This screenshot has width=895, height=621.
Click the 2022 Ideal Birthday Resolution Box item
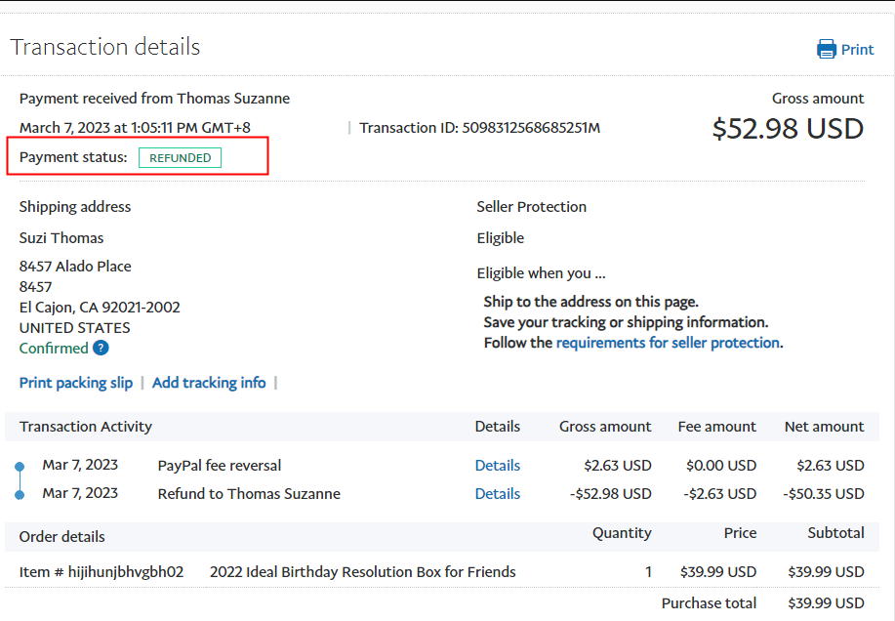362,572
